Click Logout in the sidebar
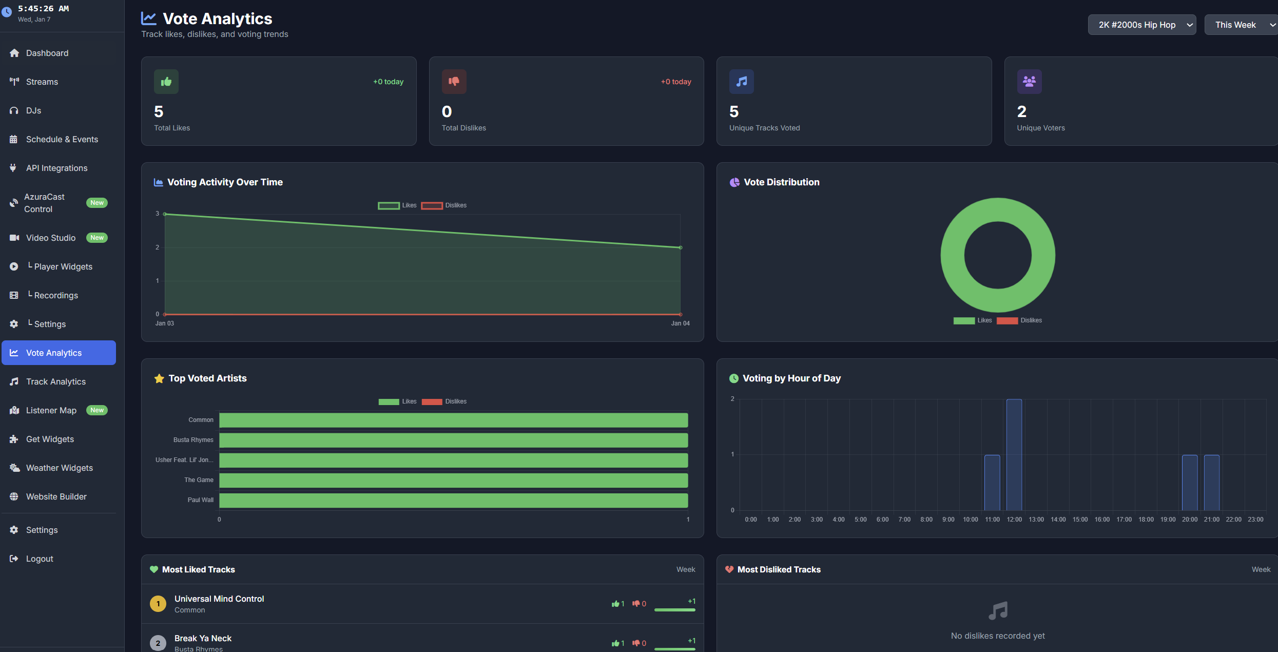1278x652 pixels. (39, 559)
